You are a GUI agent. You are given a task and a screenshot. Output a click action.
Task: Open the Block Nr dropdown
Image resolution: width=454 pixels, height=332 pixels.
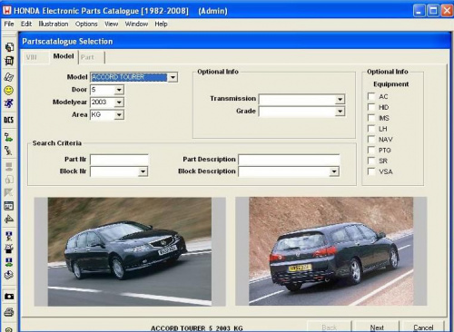[x=143, y=171]
